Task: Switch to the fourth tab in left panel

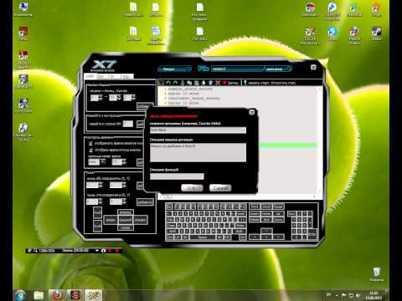Action: tap(127, 76)
